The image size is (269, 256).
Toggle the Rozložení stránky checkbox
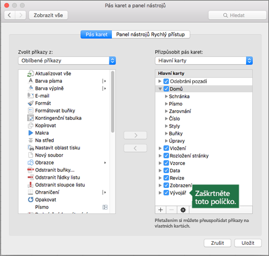tap(166, 156)
